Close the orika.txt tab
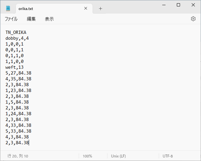The height and width of the screenshot is (161, 201). point(85,8)
